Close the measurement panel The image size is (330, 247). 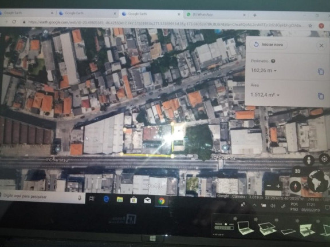pyautogui.click(x=321, y=45)
